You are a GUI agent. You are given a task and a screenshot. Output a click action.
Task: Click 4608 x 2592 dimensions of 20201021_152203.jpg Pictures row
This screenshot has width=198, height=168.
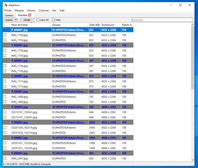109,143
